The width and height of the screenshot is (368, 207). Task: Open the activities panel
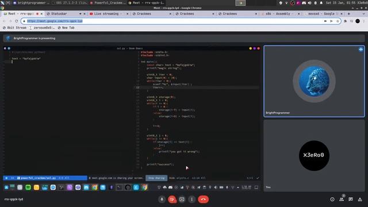(360, 200)
